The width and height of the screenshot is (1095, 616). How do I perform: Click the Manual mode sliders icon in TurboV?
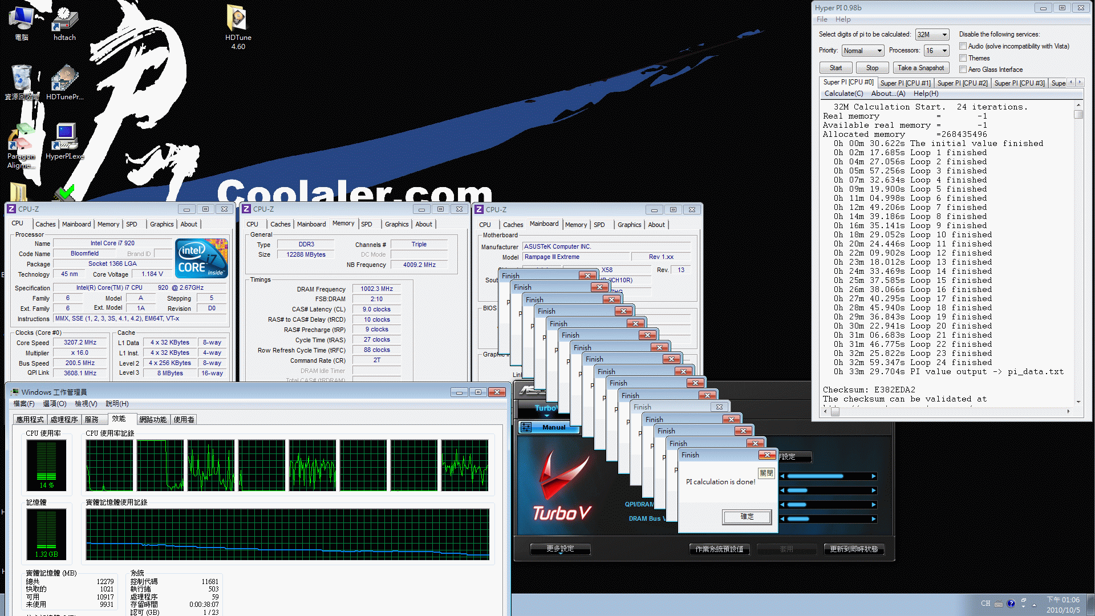click(x=526, y=427)
